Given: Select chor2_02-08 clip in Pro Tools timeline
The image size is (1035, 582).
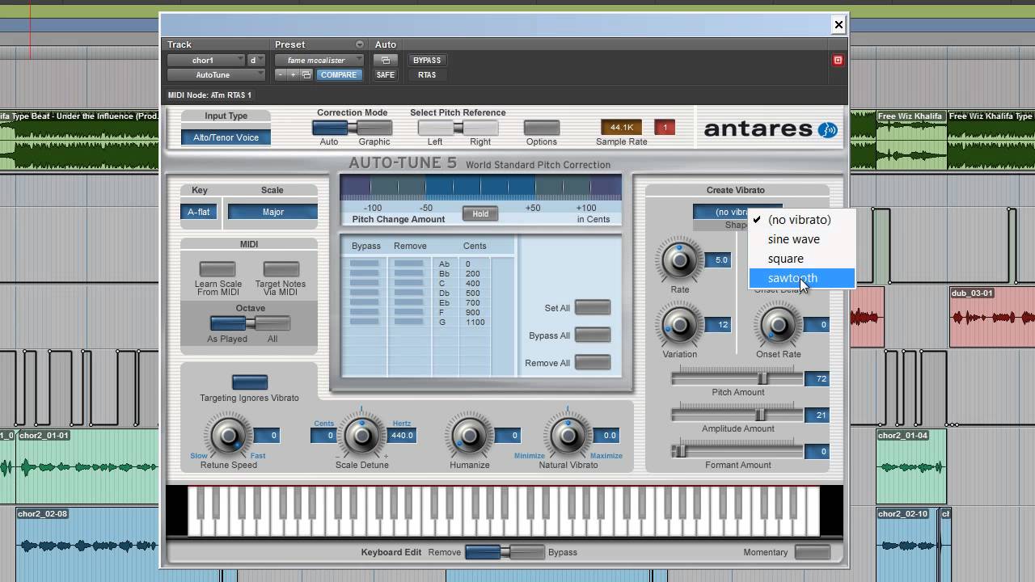Looking at the screenshot, I should [x=87, y=543].
